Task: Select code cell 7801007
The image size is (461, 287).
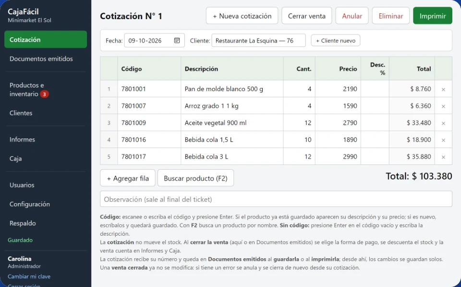Action: pos(149,105)
